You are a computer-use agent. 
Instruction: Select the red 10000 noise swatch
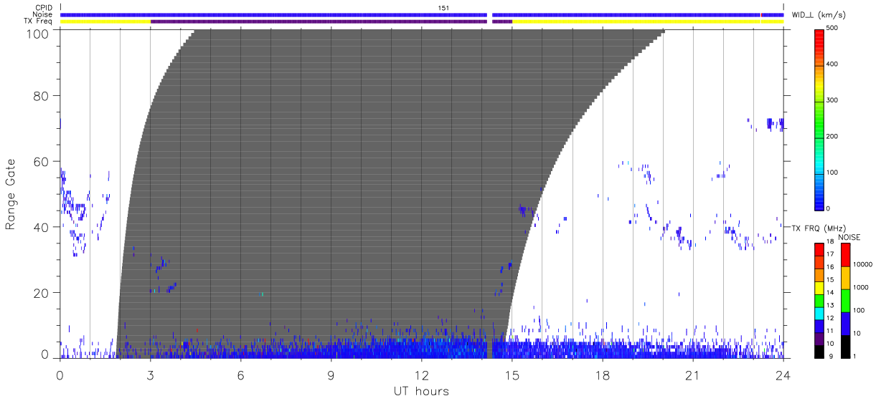tap(845, 254)
